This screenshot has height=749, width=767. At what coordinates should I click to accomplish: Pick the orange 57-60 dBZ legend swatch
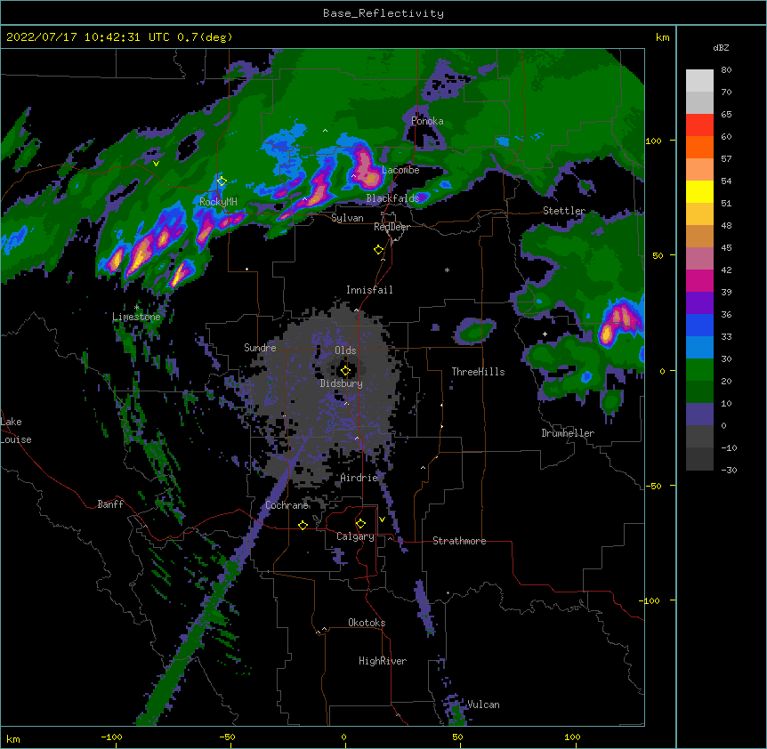coord(699,148)
